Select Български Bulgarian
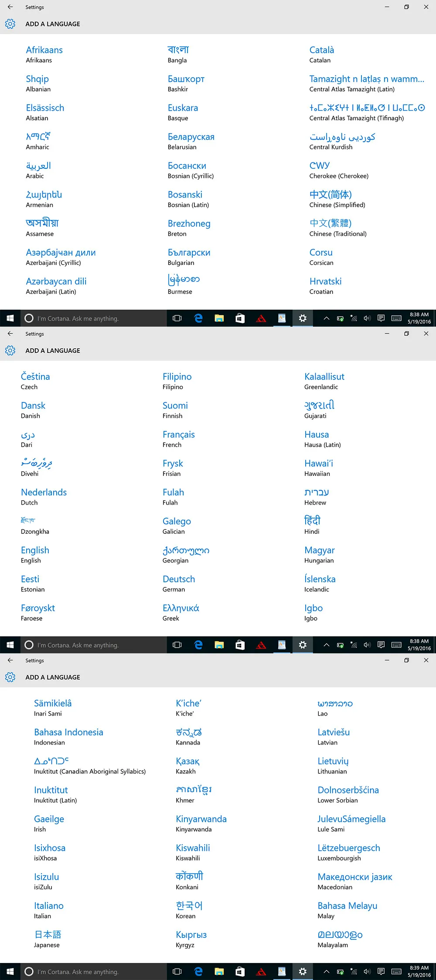 (x=189, y=257)
